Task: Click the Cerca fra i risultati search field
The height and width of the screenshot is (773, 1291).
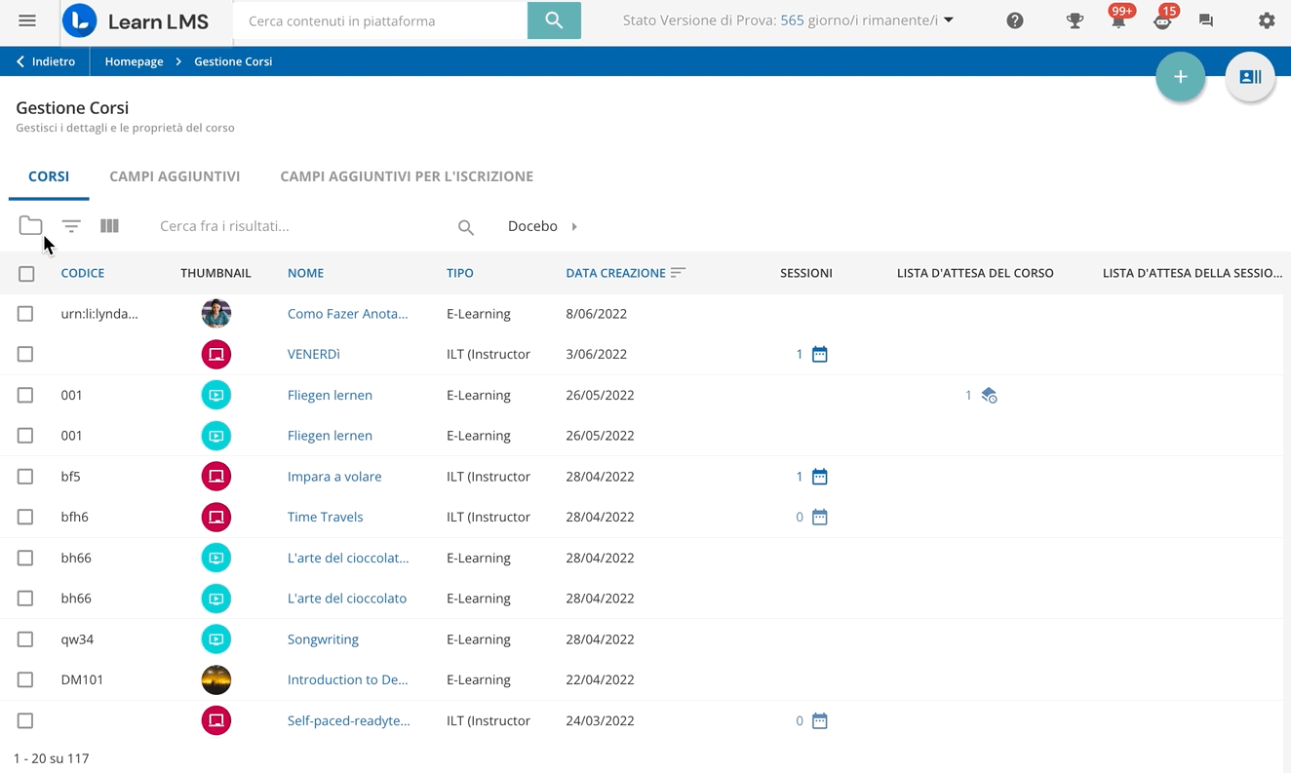Action: tap(302, 226)
